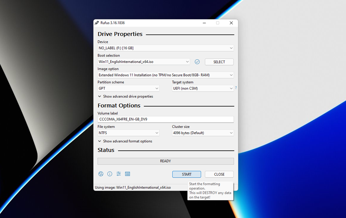This screenshot has width=346, height=218.
Task: Click the Format Options heading
Action: pyautogui.click(x=119, y=105)
